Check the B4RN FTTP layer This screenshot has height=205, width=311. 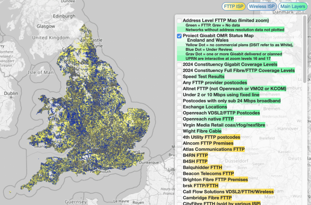(x=179, y=155)
